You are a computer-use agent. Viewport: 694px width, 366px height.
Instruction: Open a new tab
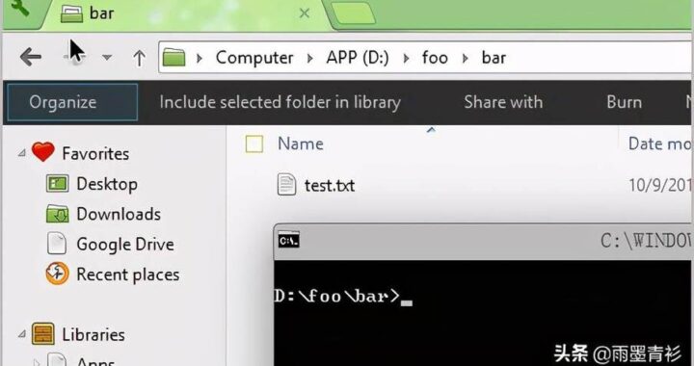[x=353, y=13]
